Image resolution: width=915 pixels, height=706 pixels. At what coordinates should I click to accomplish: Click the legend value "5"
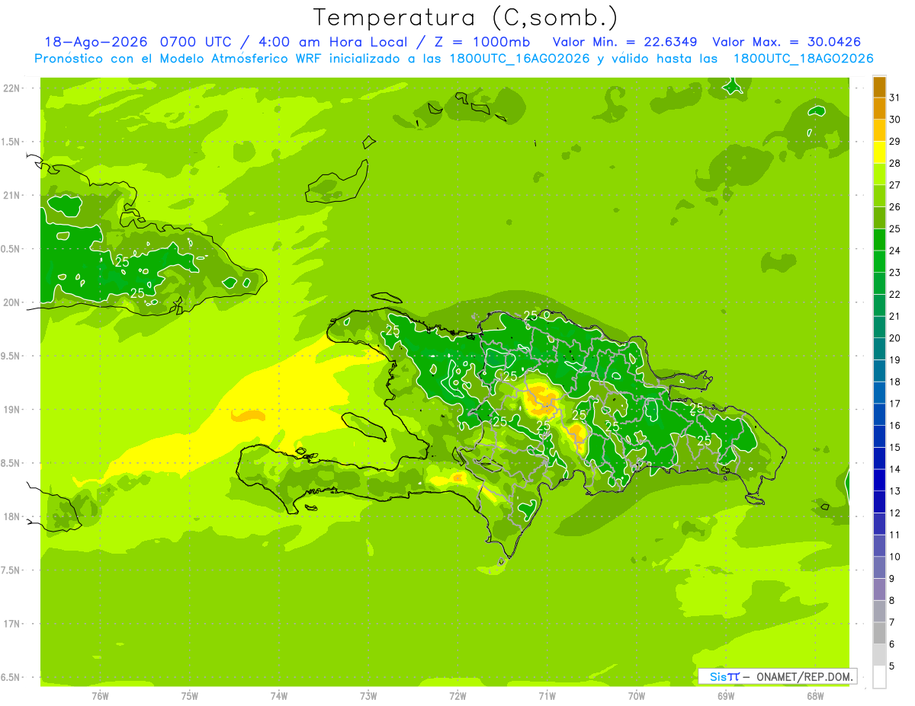click(892, 666)
